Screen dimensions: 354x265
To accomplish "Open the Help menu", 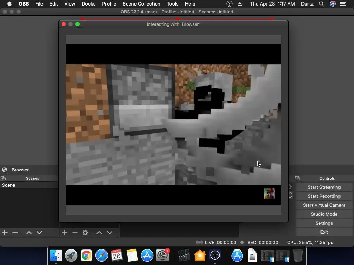I will (190, 4).
